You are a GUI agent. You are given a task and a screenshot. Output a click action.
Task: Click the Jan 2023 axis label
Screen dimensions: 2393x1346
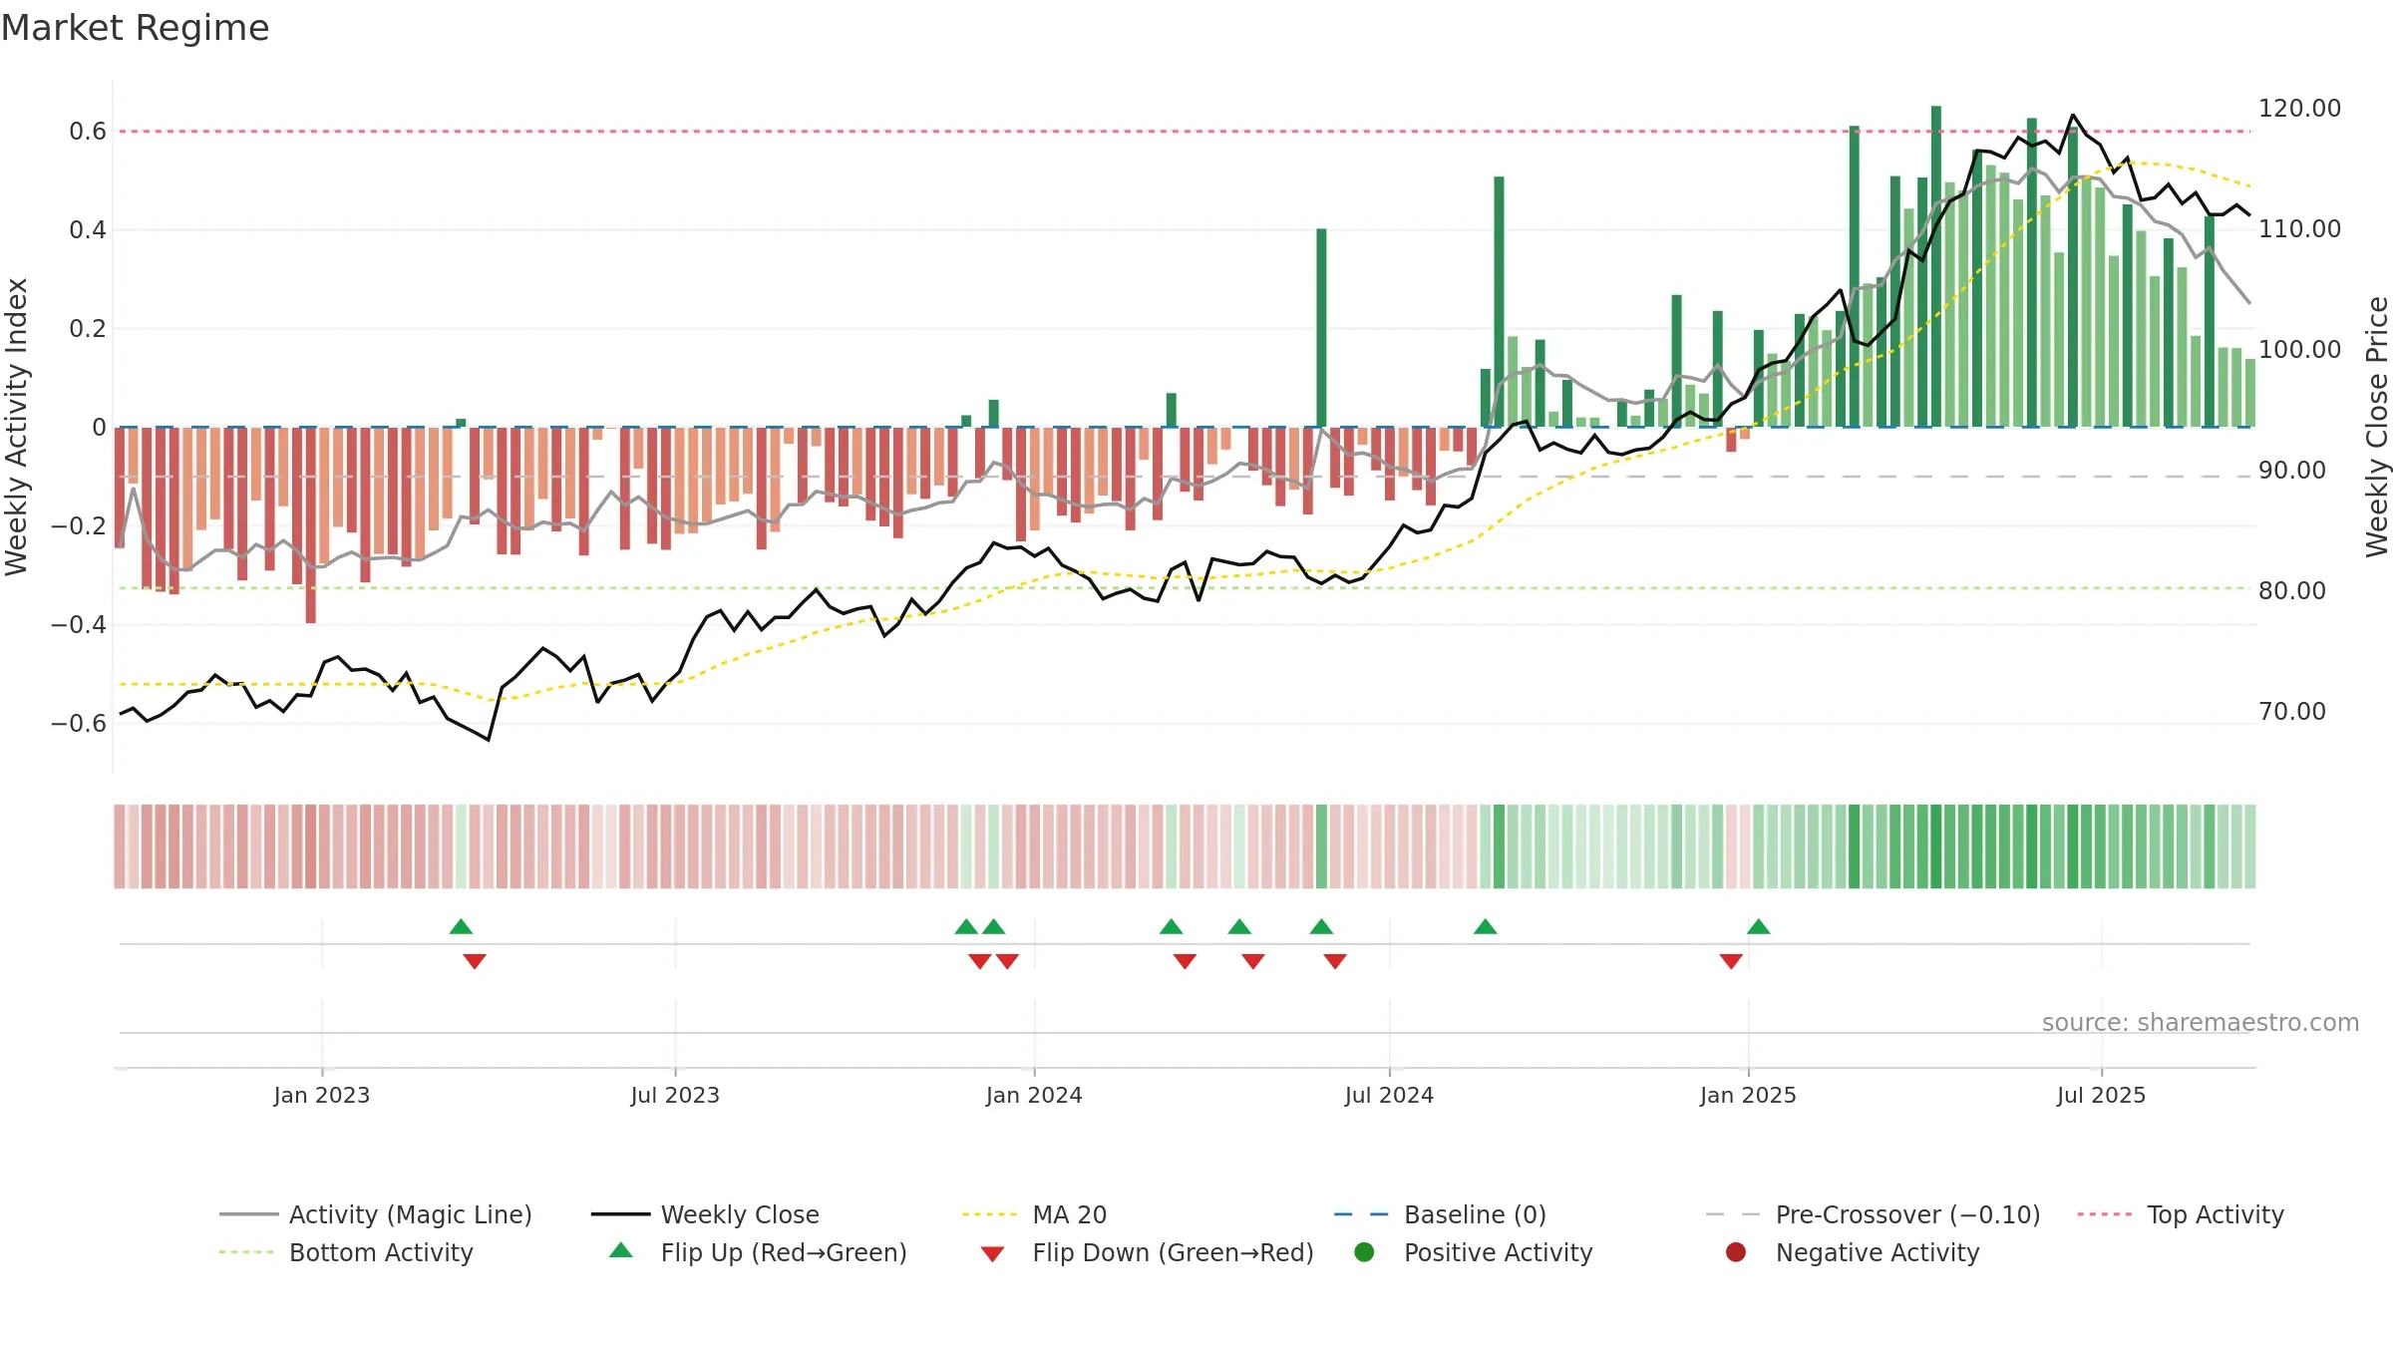pos(322,1095)
